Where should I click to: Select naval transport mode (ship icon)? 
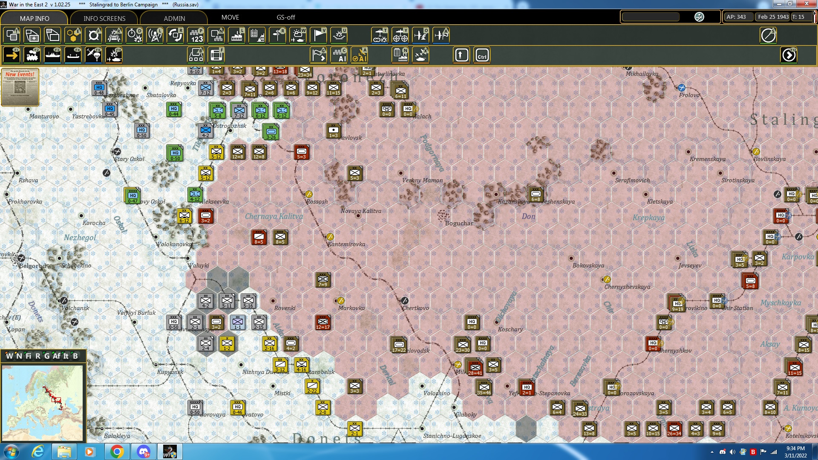click(x=52, y=55)
